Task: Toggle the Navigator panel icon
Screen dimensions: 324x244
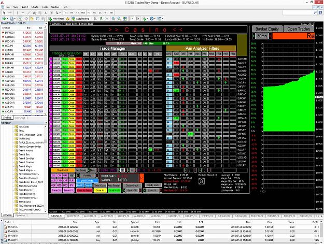Action: click(32, 19)
